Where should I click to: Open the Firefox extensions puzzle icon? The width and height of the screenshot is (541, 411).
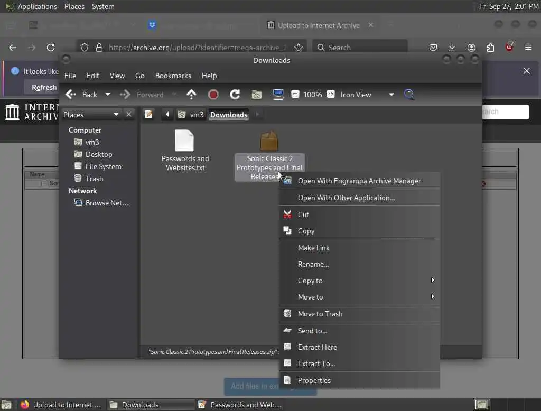point(490,48)
